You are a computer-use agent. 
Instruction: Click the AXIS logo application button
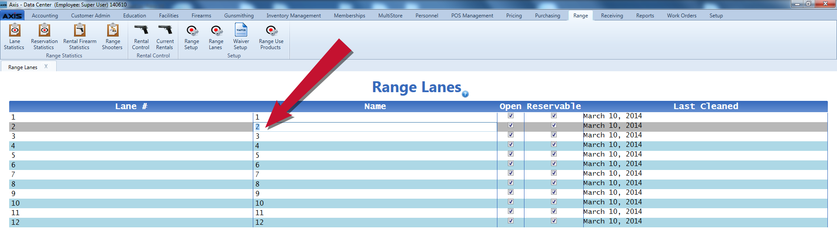(x=12, y=16)
